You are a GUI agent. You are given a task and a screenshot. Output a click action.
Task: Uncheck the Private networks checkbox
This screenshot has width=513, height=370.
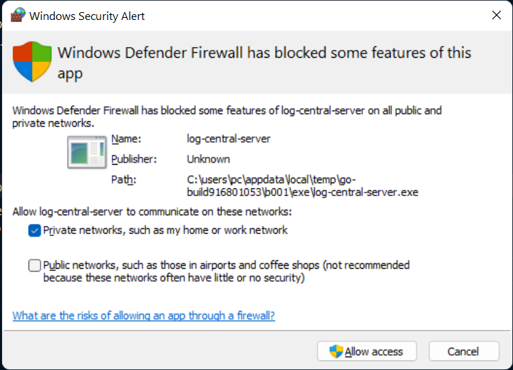coord(35,230)
